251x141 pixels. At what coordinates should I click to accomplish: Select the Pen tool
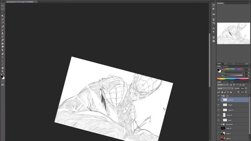point(3,54)
